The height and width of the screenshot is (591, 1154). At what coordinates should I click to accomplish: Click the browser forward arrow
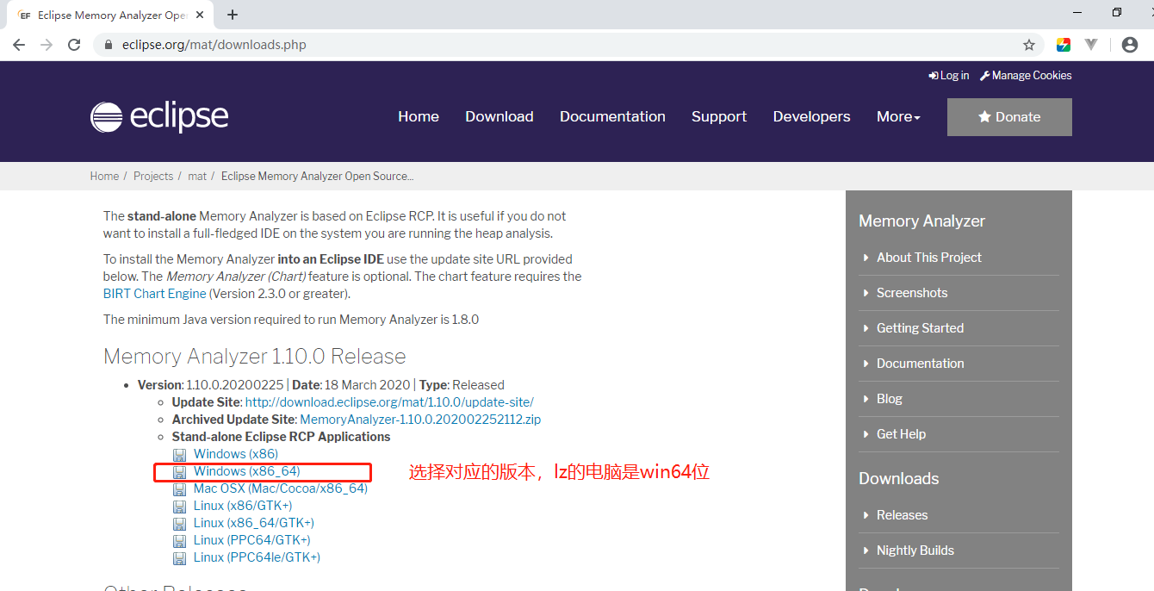47,45
